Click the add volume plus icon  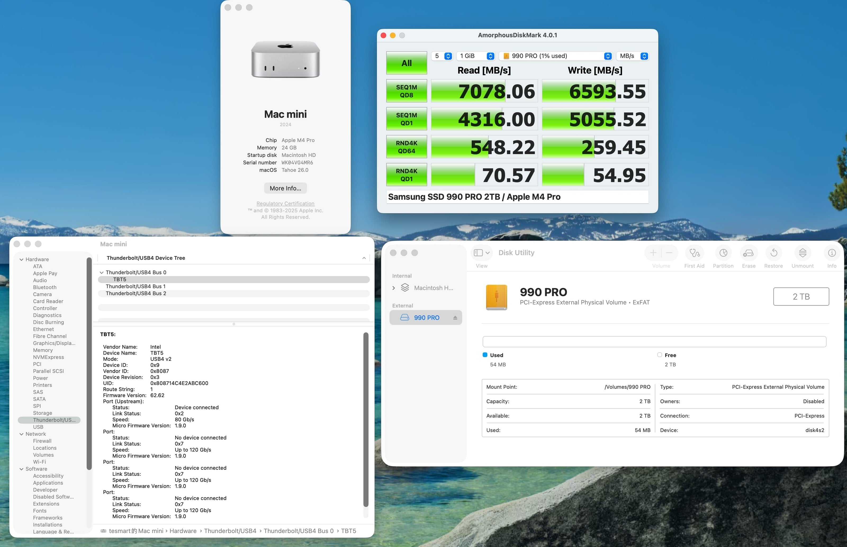[653, 253]
